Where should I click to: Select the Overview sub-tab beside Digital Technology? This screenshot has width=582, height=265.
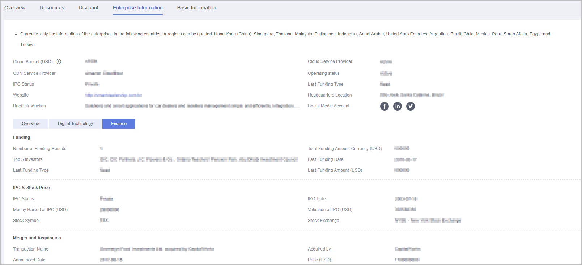(31, 124)
